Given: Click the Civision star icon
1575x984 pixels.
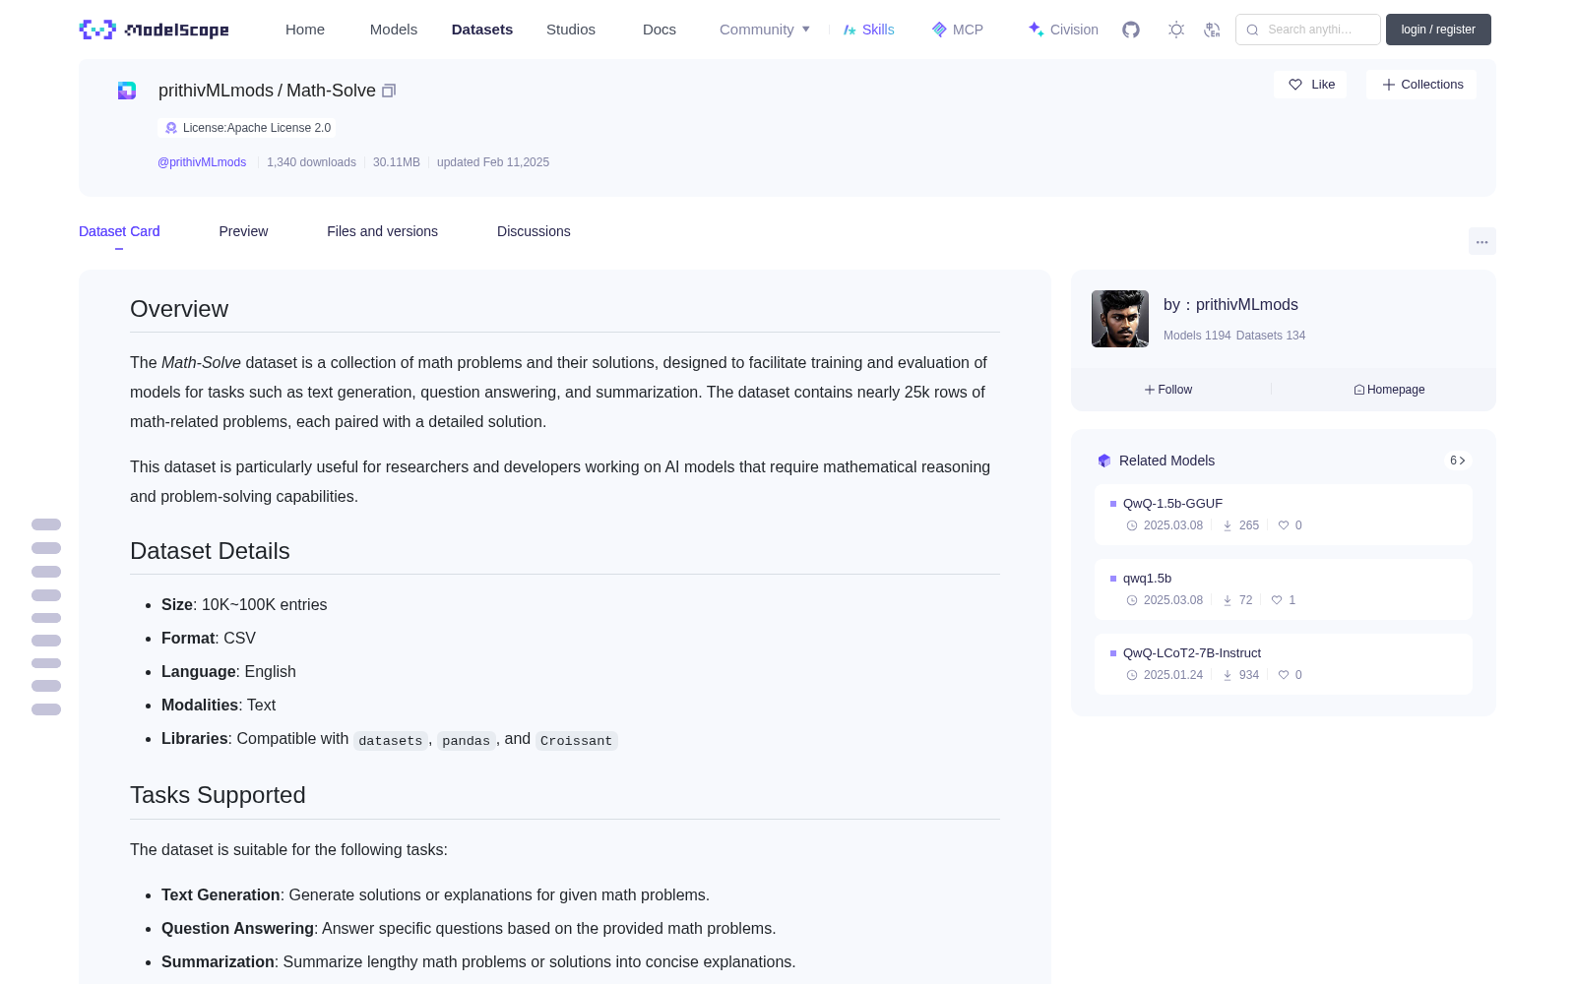Looking at the screenshot, I should pos(1036,30).
